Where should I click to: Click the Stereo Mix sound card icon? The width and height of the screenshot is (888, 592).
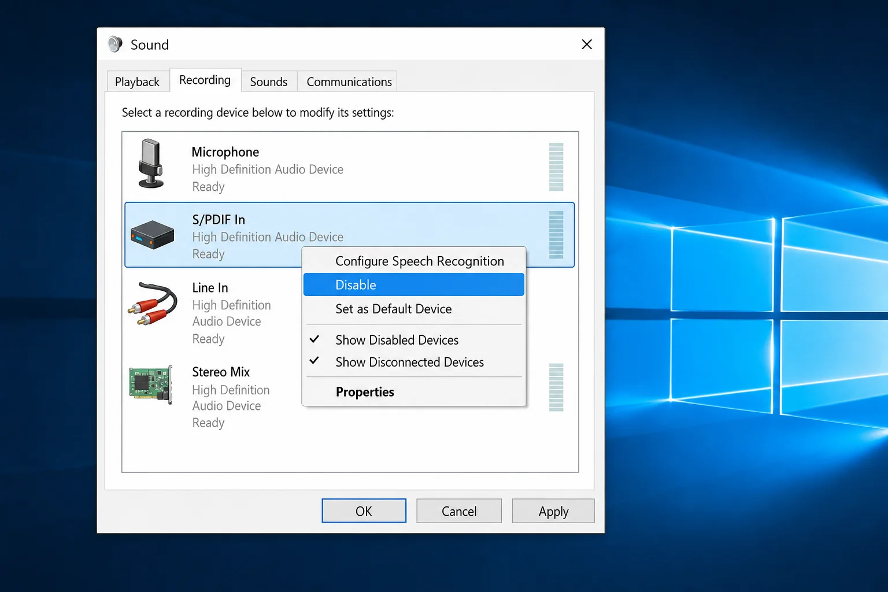click(151, 384)
